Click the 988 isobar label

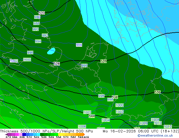36,23
